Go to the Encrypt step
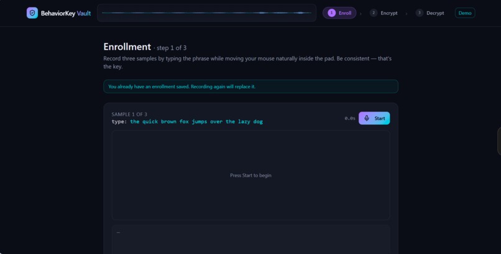501x254 pixels. click(x=384, y=13)
